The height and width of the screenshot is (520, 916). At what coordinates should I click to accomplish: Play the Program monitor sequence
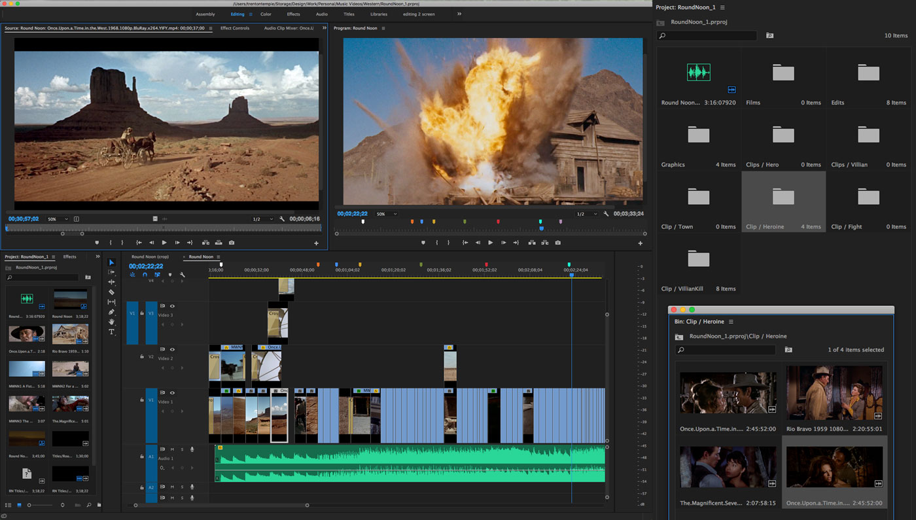pyautogui.click(x=490, y=243)
